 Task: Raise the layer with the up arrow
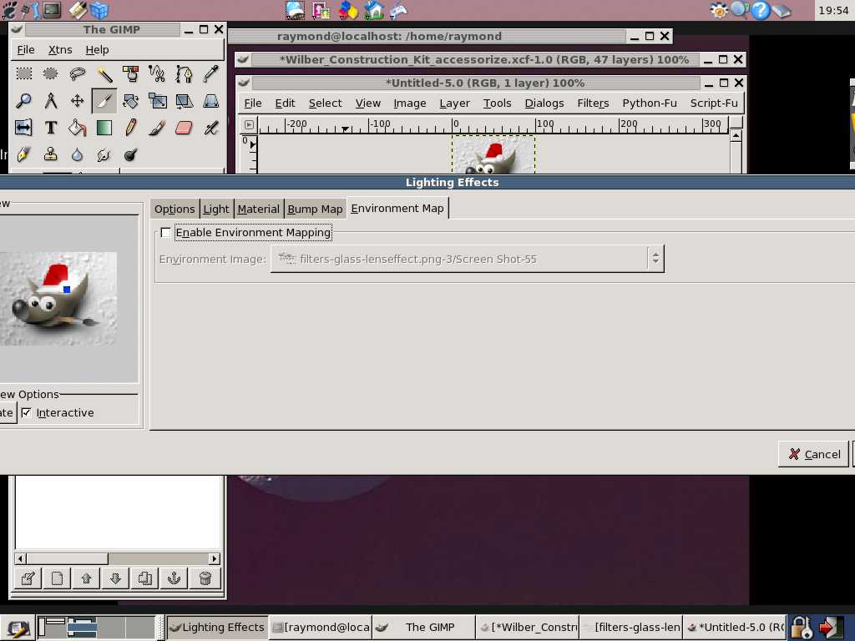click(x=86, y=578)
